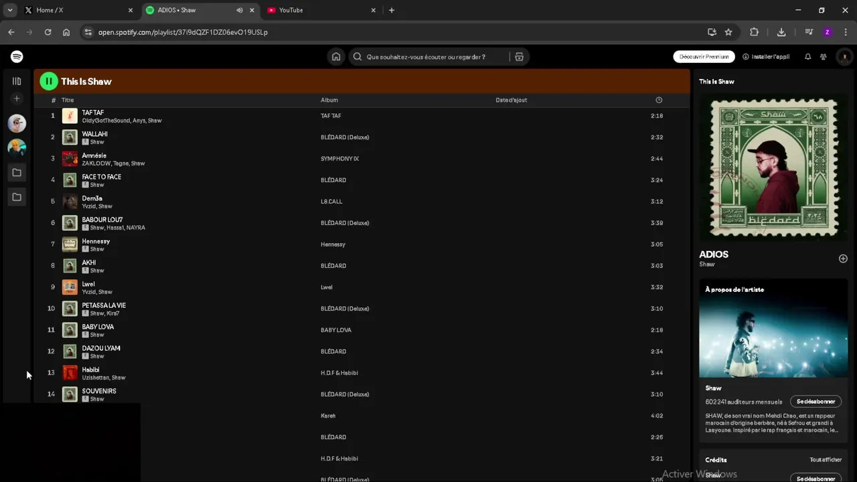Select the BABOUR LOU7 track
This screenshot has width=857, height=482.
362,223
